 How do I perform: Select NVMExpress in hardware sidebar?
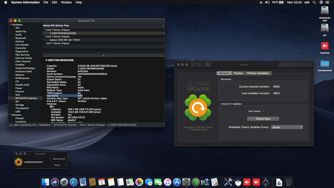pyautogui.click(x=22, y=78)
